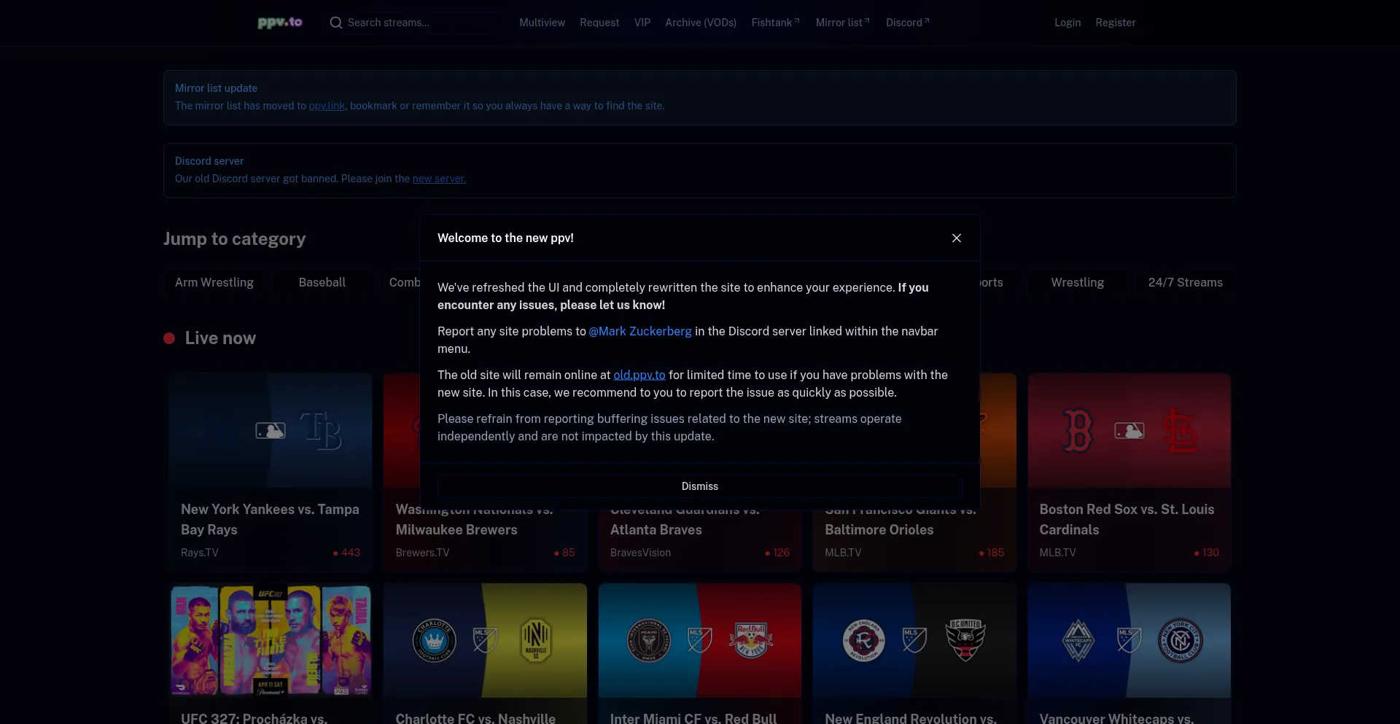Open the Request page

[x=599, y=23]
